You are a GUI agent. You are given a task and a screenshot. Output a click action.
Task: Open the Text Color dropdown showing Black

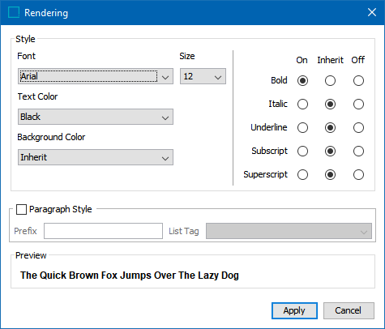pyautogui.click(x=96, y=117)
